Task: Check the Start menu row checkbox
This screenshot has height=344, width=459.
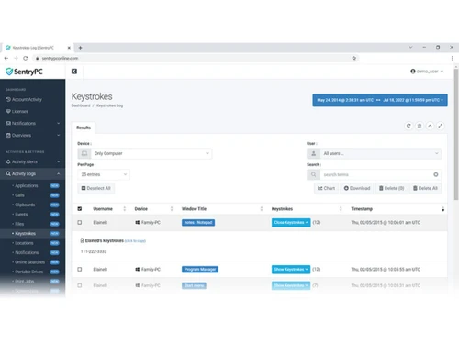Action: 80,285
